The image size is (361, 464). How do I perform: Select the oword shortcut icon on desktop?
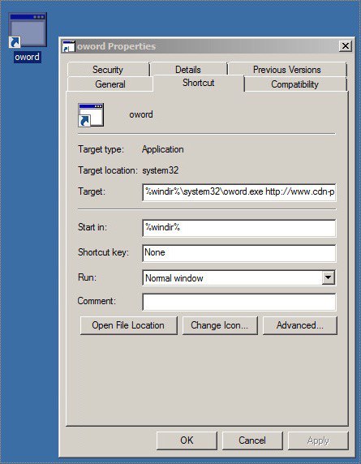[x=28, y=30]
